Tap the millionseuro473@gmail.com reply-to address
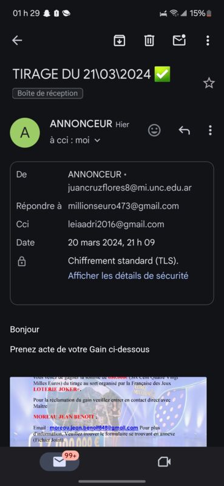224x486 pixels. pyautogui.click(x=123, y=206)
